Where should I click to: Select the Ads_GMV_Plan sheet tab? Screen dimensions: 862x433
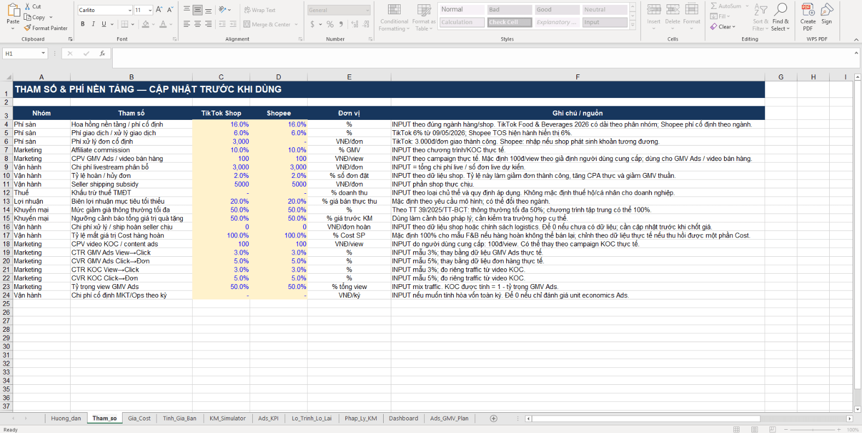click(449, 418)
